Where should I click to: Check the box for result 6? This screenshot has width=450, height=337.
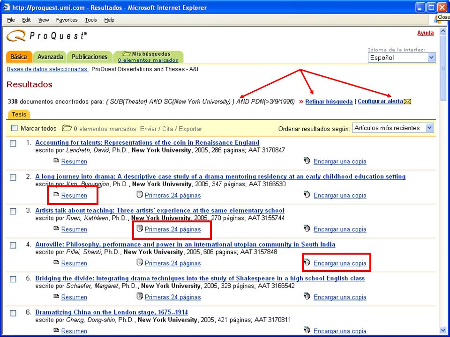(13, 313)
